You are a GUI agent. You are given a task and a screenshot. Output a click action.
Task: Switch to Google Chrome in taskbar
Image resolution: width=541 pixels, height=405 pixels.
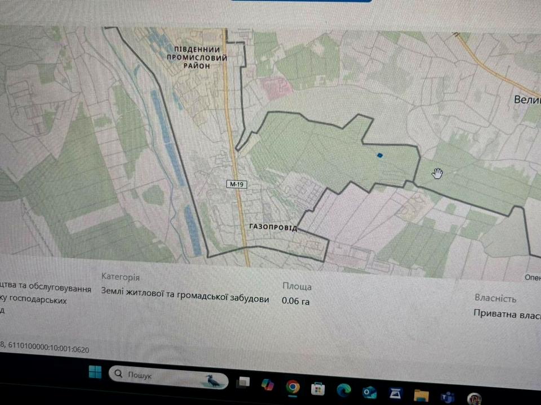click(x=292, y=386)
